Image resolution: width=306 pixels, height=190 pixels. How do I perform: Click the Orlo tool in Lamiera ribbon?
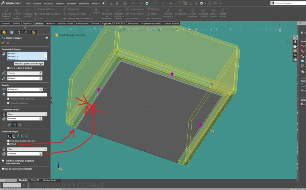38,19
